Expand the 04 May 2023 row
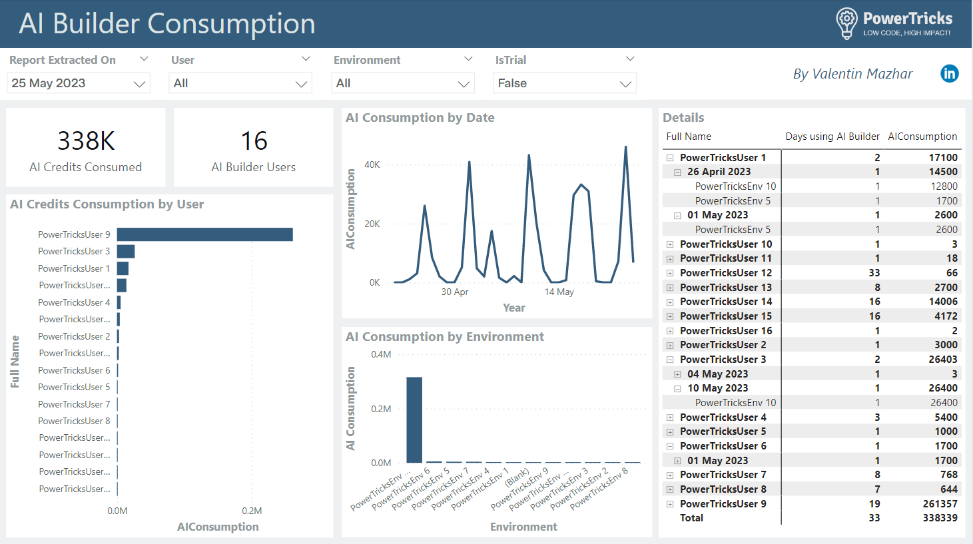This screenshot has width=973, height=544. tap(677, 374)
